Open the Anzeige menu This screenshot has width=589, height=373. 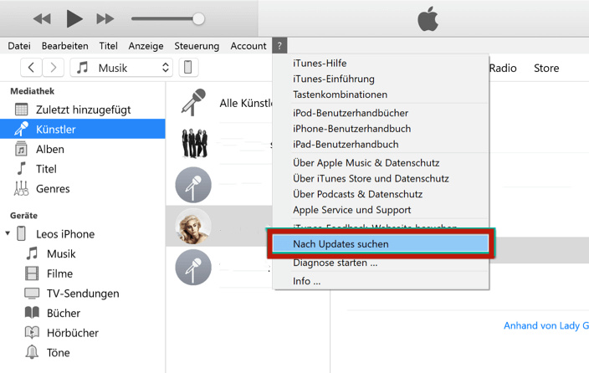tap(146, 46)
